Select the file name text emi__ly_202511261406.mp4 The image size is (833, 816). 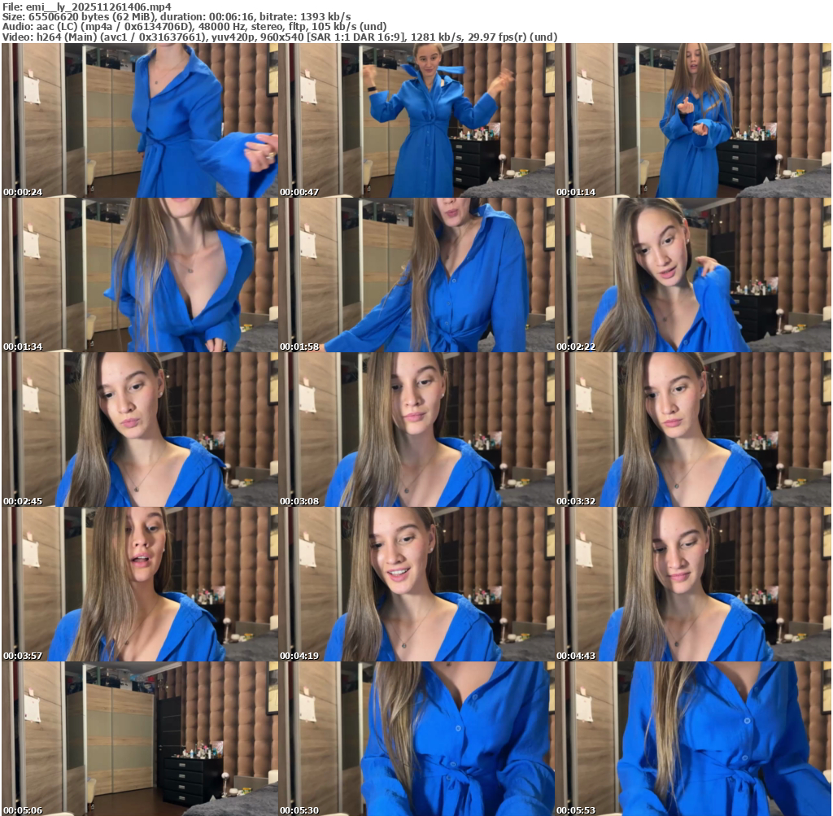point(98,7)
